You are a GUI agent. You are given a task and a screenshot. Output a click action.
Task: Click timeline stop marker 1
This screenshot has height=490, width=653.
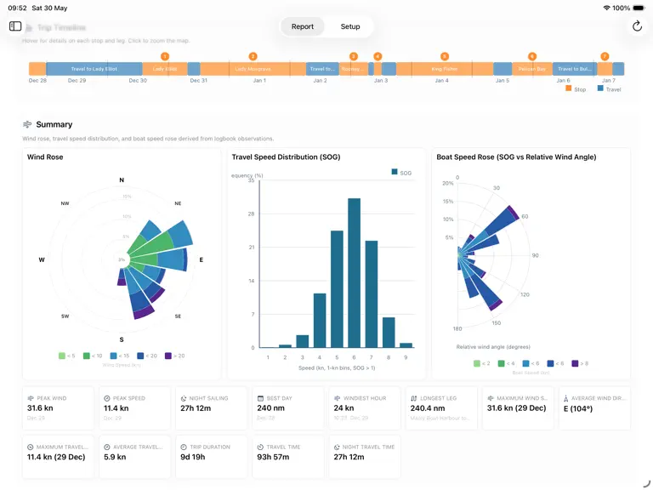165,56
